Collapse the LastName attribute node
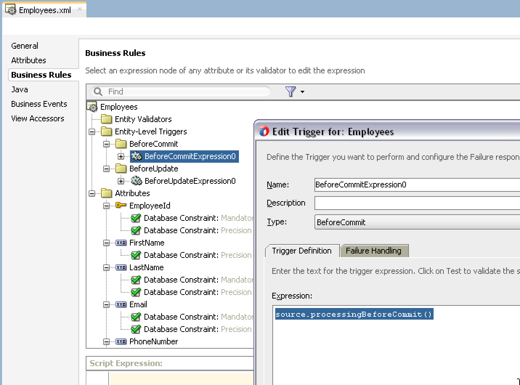Screen dimensions: 520x385 pos(106,267)
